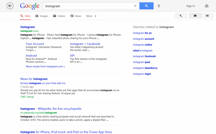This screenshot has height=134, width=216.
Task: Search related: instagram facebook
Action: coord(144,56)
